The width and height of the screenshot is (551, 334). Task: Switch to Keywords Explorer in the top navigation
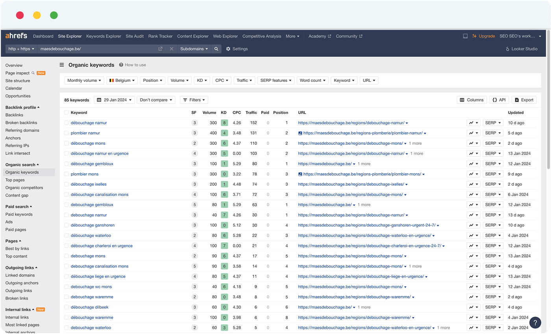(x=104, y=36)
